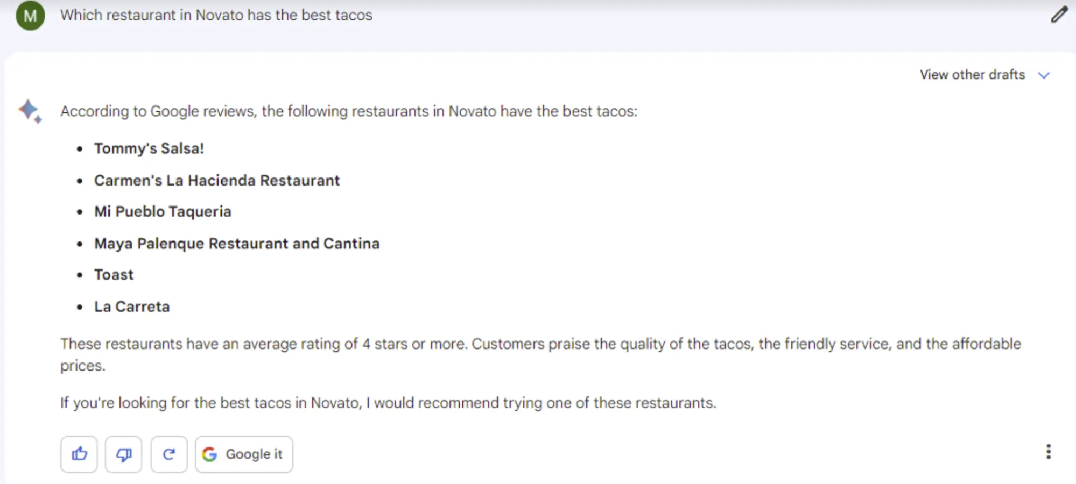Open the drafts chevron arrow
This screenshot has width=1076, height=484.
pos(1044,75)
